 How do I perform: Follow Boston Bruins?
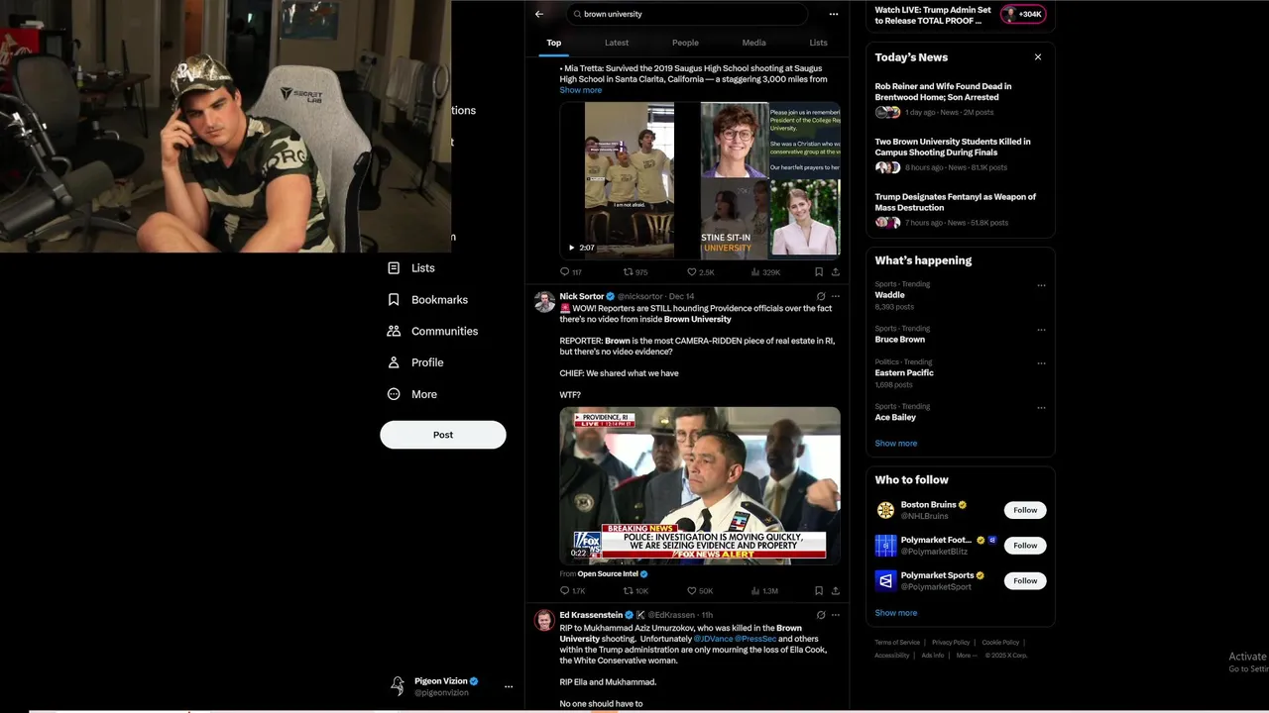point(1025,510)
